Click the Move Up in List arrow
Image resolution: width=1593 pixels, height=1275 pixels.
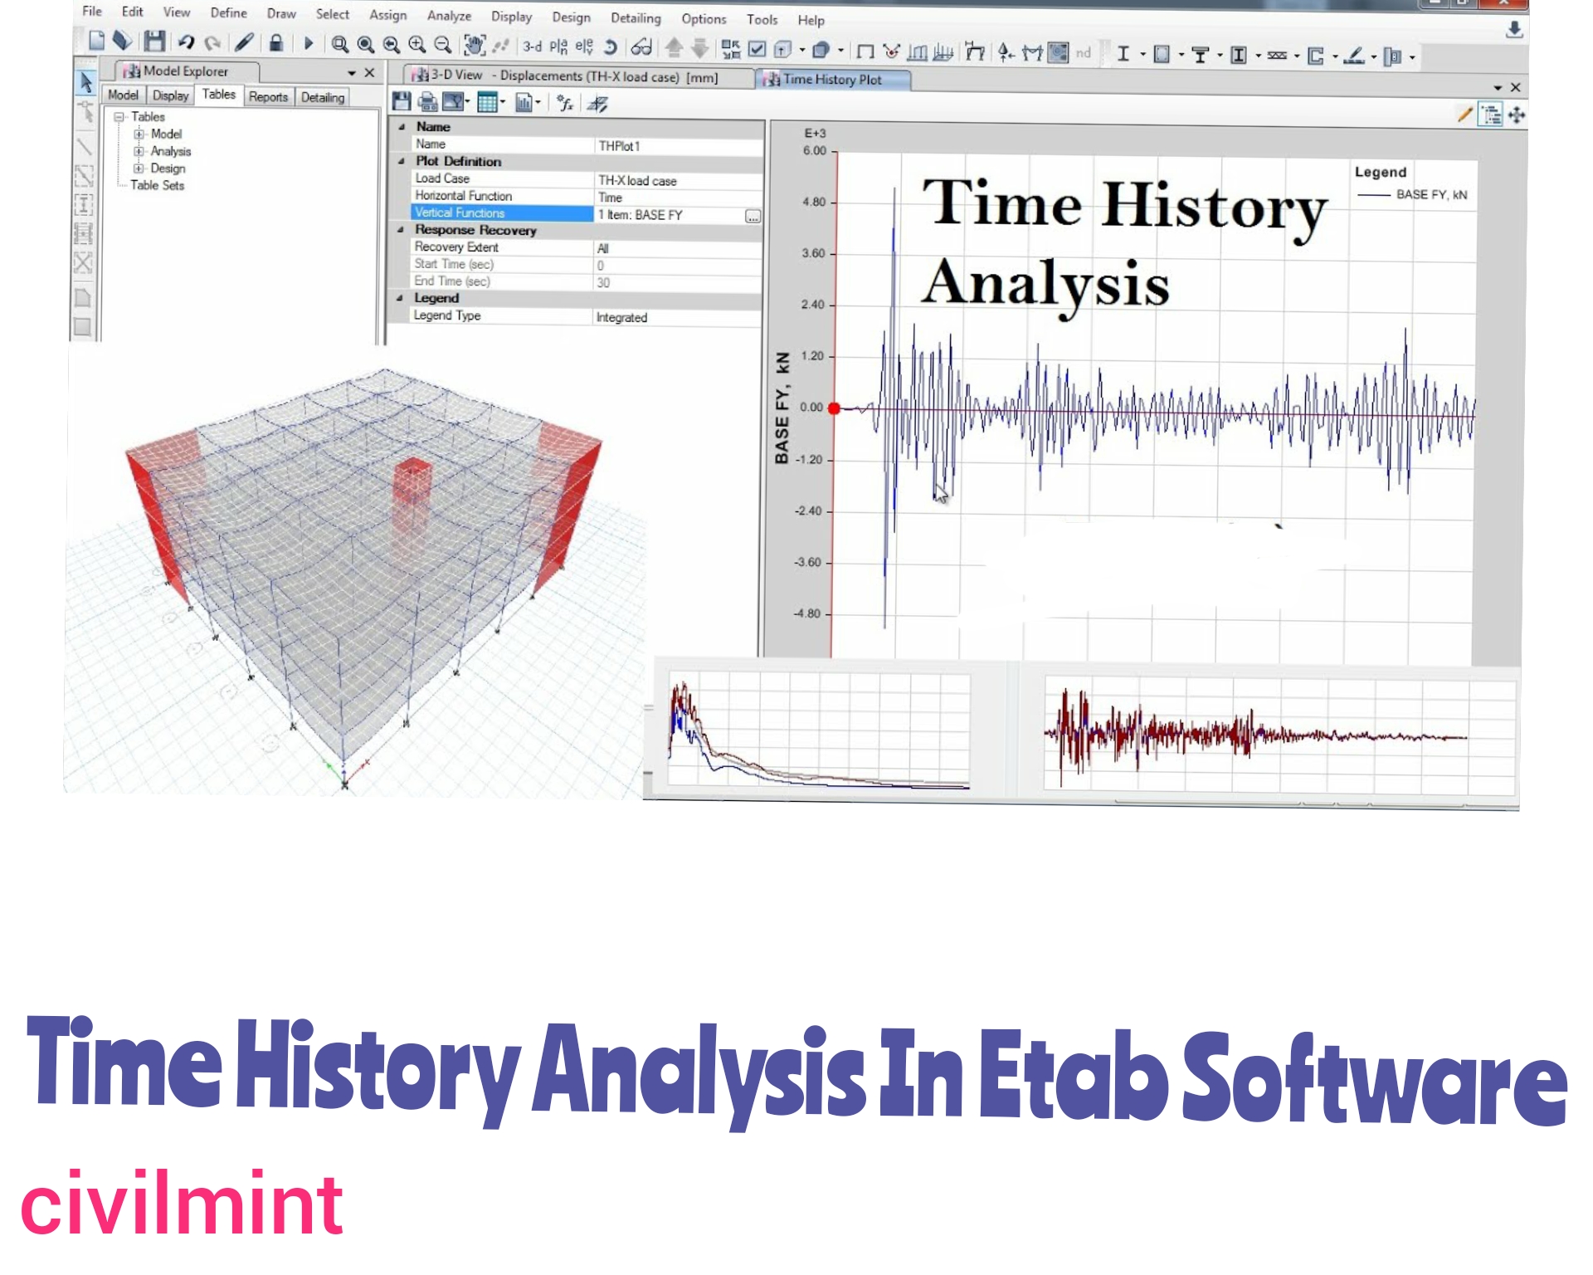(x=674, y=48)
